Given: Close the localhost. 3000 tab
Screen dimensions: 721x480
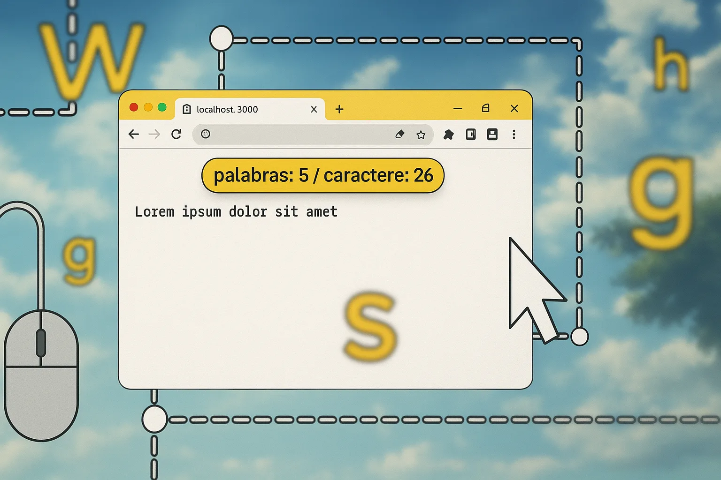Looking at the screenshot, I should 314,109.
